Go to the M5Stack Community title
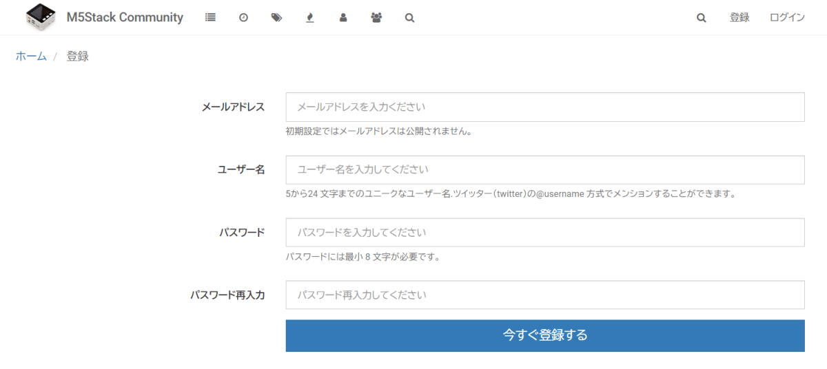 (x=125, y=18)
